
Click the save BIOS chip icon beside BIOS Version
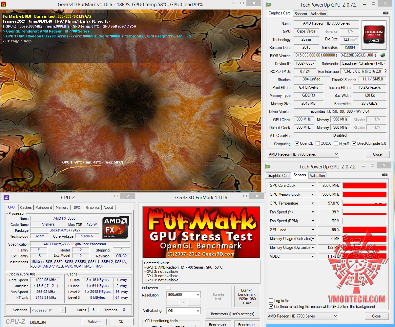coord(383,55)
